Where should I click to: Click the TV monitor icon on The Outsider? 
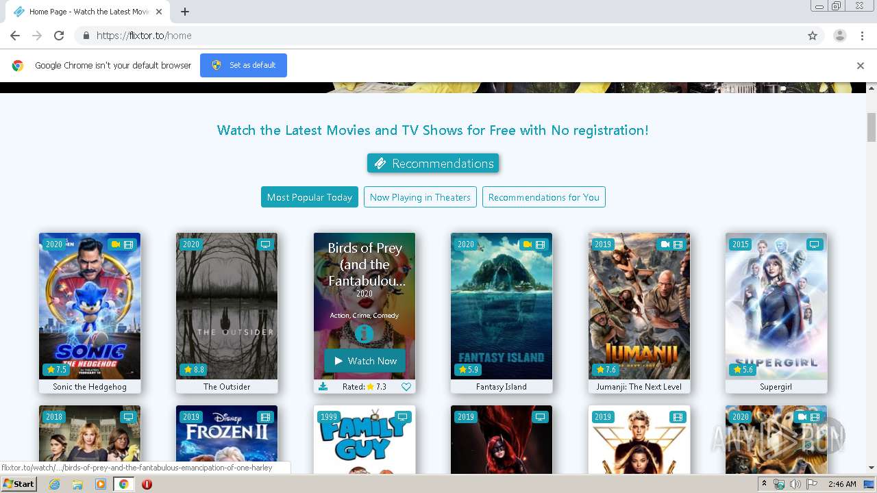265,244
